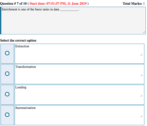Viewport: 147px width, 126px height.
Task: Click the Transformation answer text area
Action: tap(80, 74)
